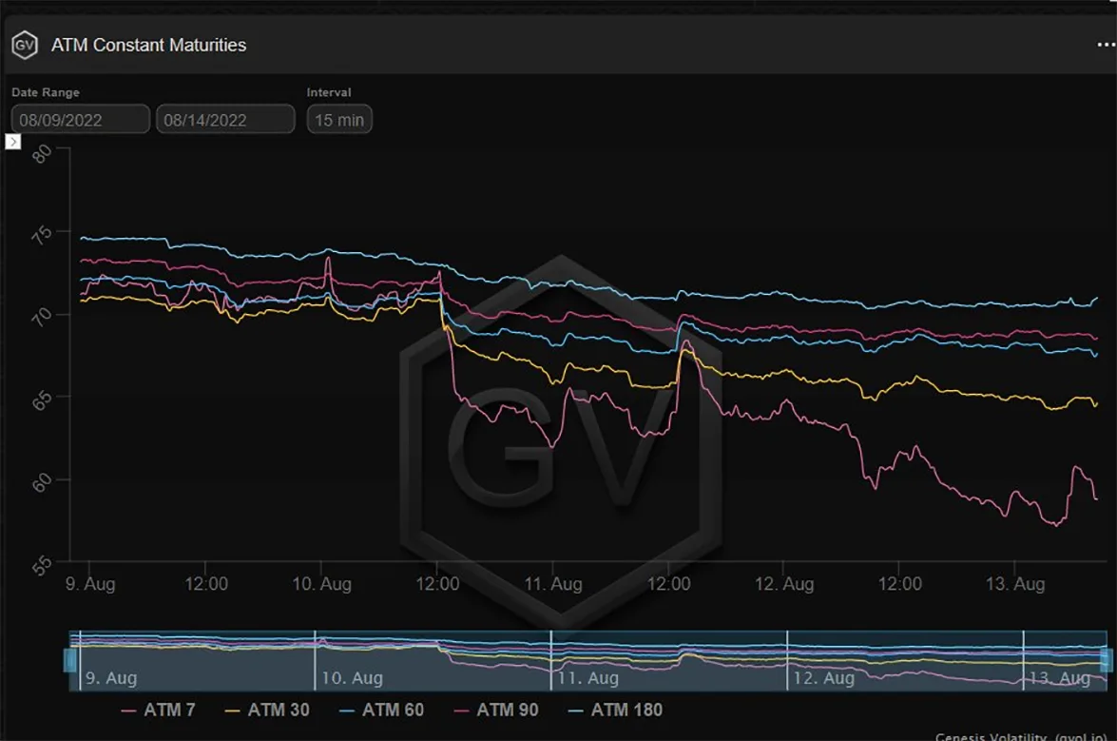Image resolution: width=1117 pixels, height=741 pixels.
Task: Click the 60 y-axis label
Action: click(42, 482)
